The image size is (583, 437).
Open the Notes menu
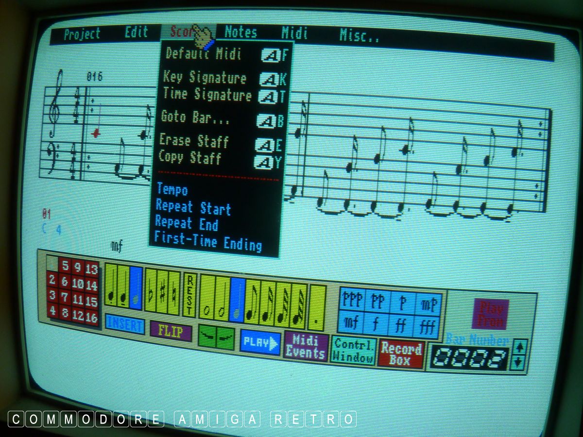click(240, 33)
